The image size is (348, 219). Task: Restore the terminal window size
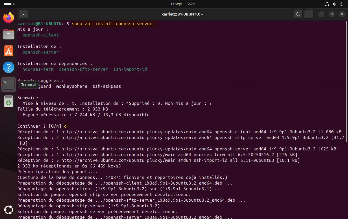coord(331,14)
